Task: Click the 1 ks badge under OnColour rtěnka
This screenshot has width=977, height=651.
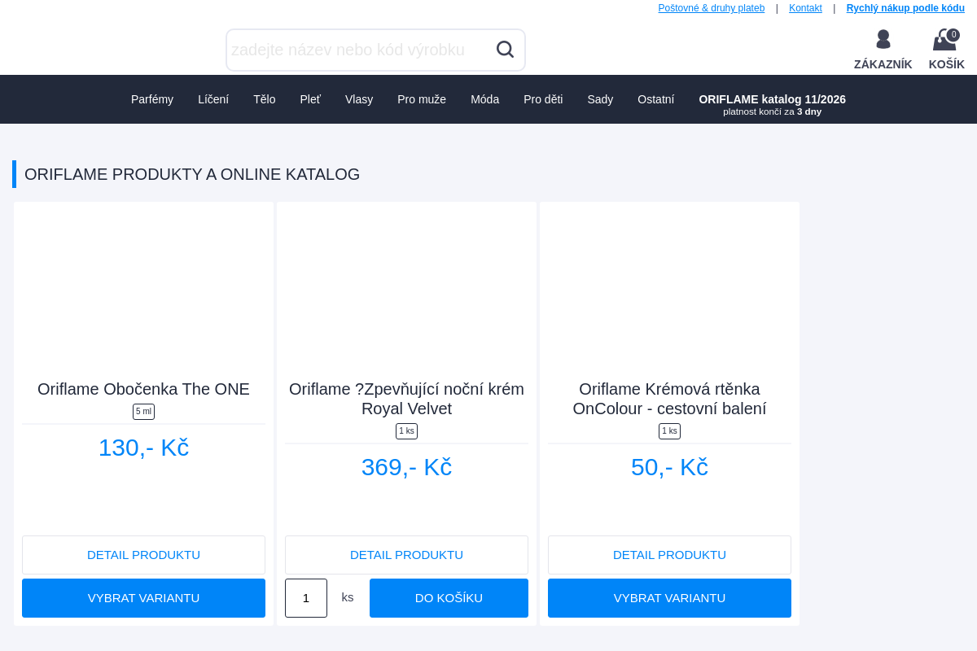Action: (x=669, y=431)
